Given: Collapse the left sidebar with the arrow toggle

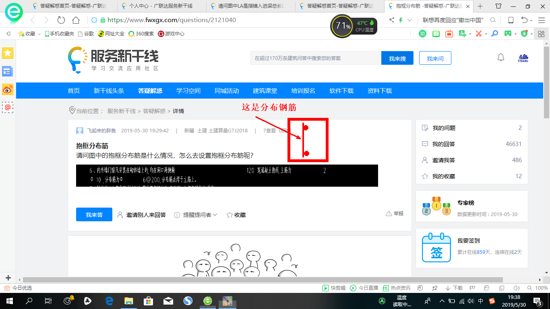Looking at the screenshot, I should [8, 34].
